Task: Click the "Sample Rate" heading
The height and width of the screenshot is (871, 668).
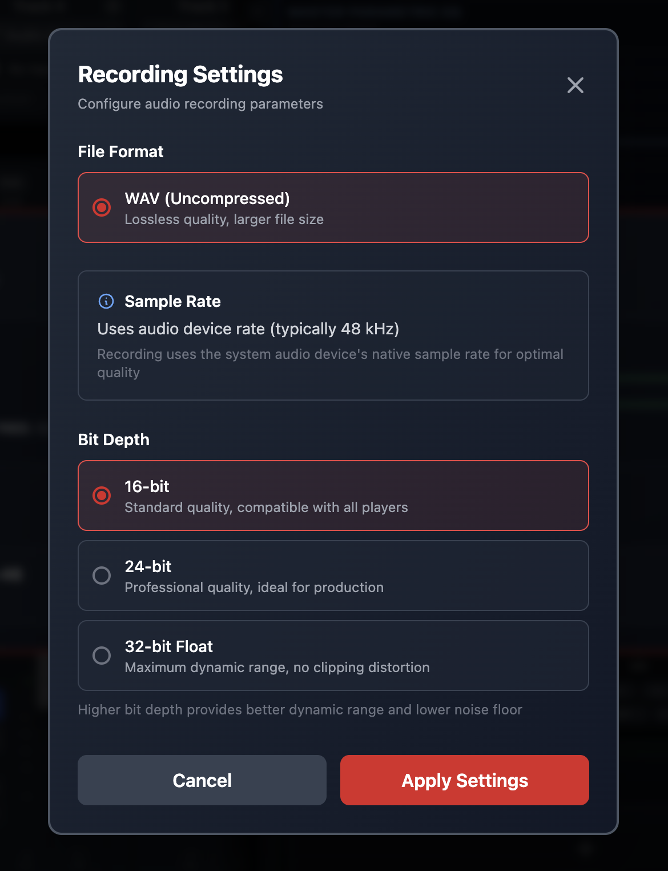Action: tap(172, 301)
